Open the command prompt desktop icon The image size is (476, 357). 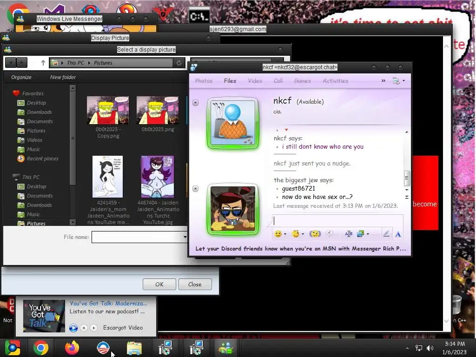[x=199, y=15]
